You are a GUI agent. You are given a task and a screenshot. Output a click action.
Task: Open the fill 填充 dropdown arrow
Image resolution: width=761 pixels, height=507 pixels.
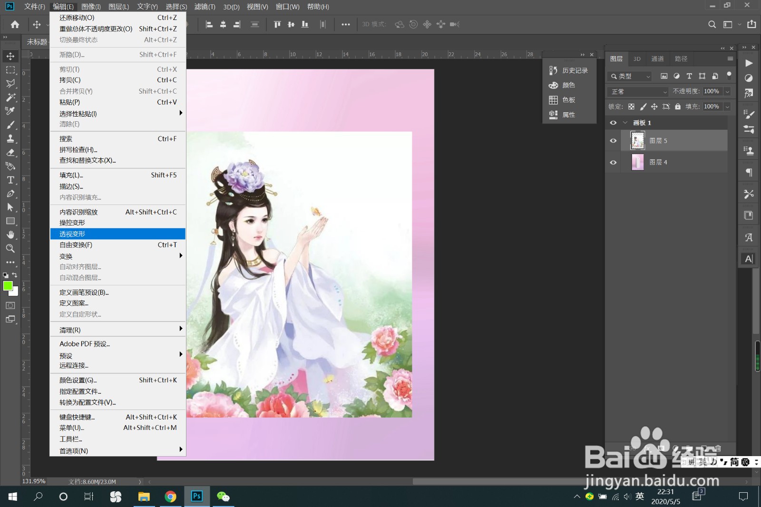tap(727, 107)
